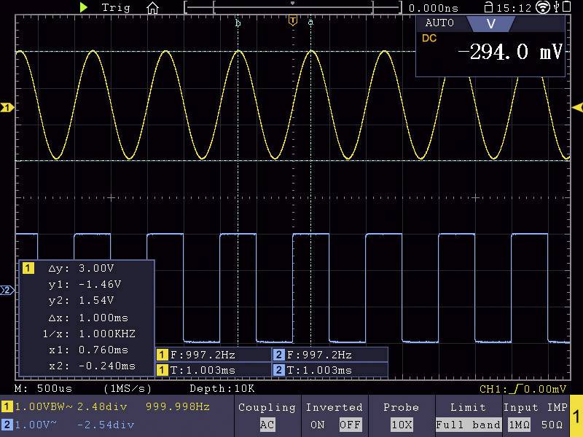
Task: Open the Limit Full band selector
Action: [469, 424]
